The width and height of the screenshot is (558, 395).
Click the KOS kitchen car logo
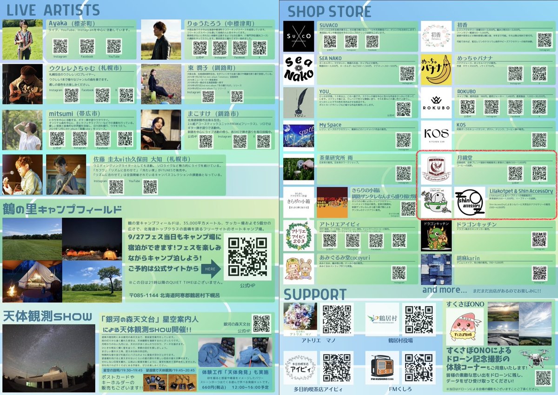[x=436, y=133]
